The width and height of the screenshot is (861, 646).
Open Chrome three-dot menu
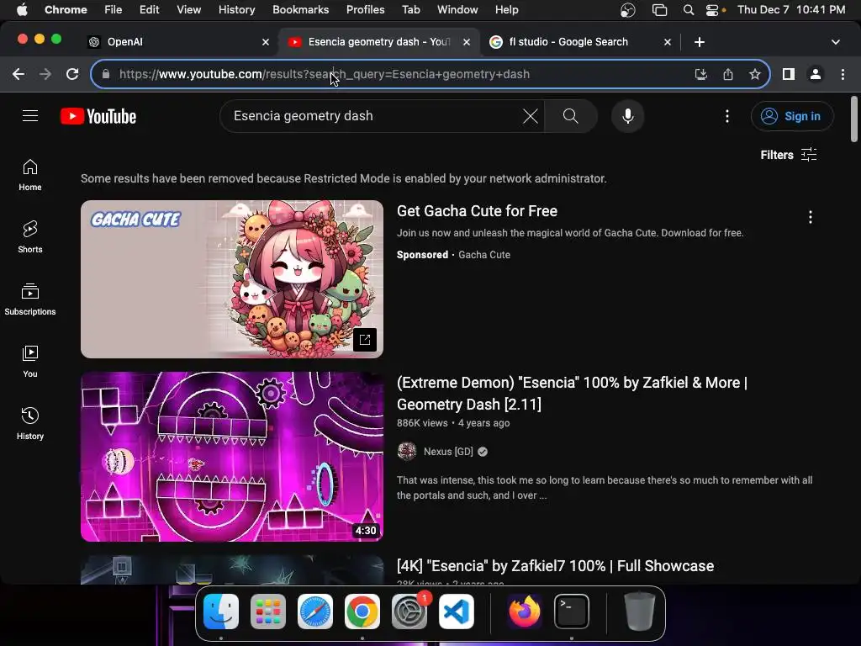click(x=843, y=74)
